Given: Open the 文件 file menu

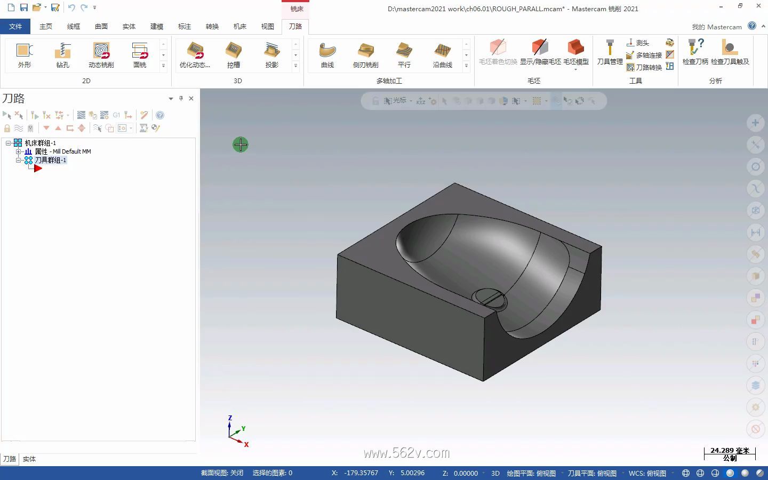Looking at the screenshot, I should coord(15,26).
